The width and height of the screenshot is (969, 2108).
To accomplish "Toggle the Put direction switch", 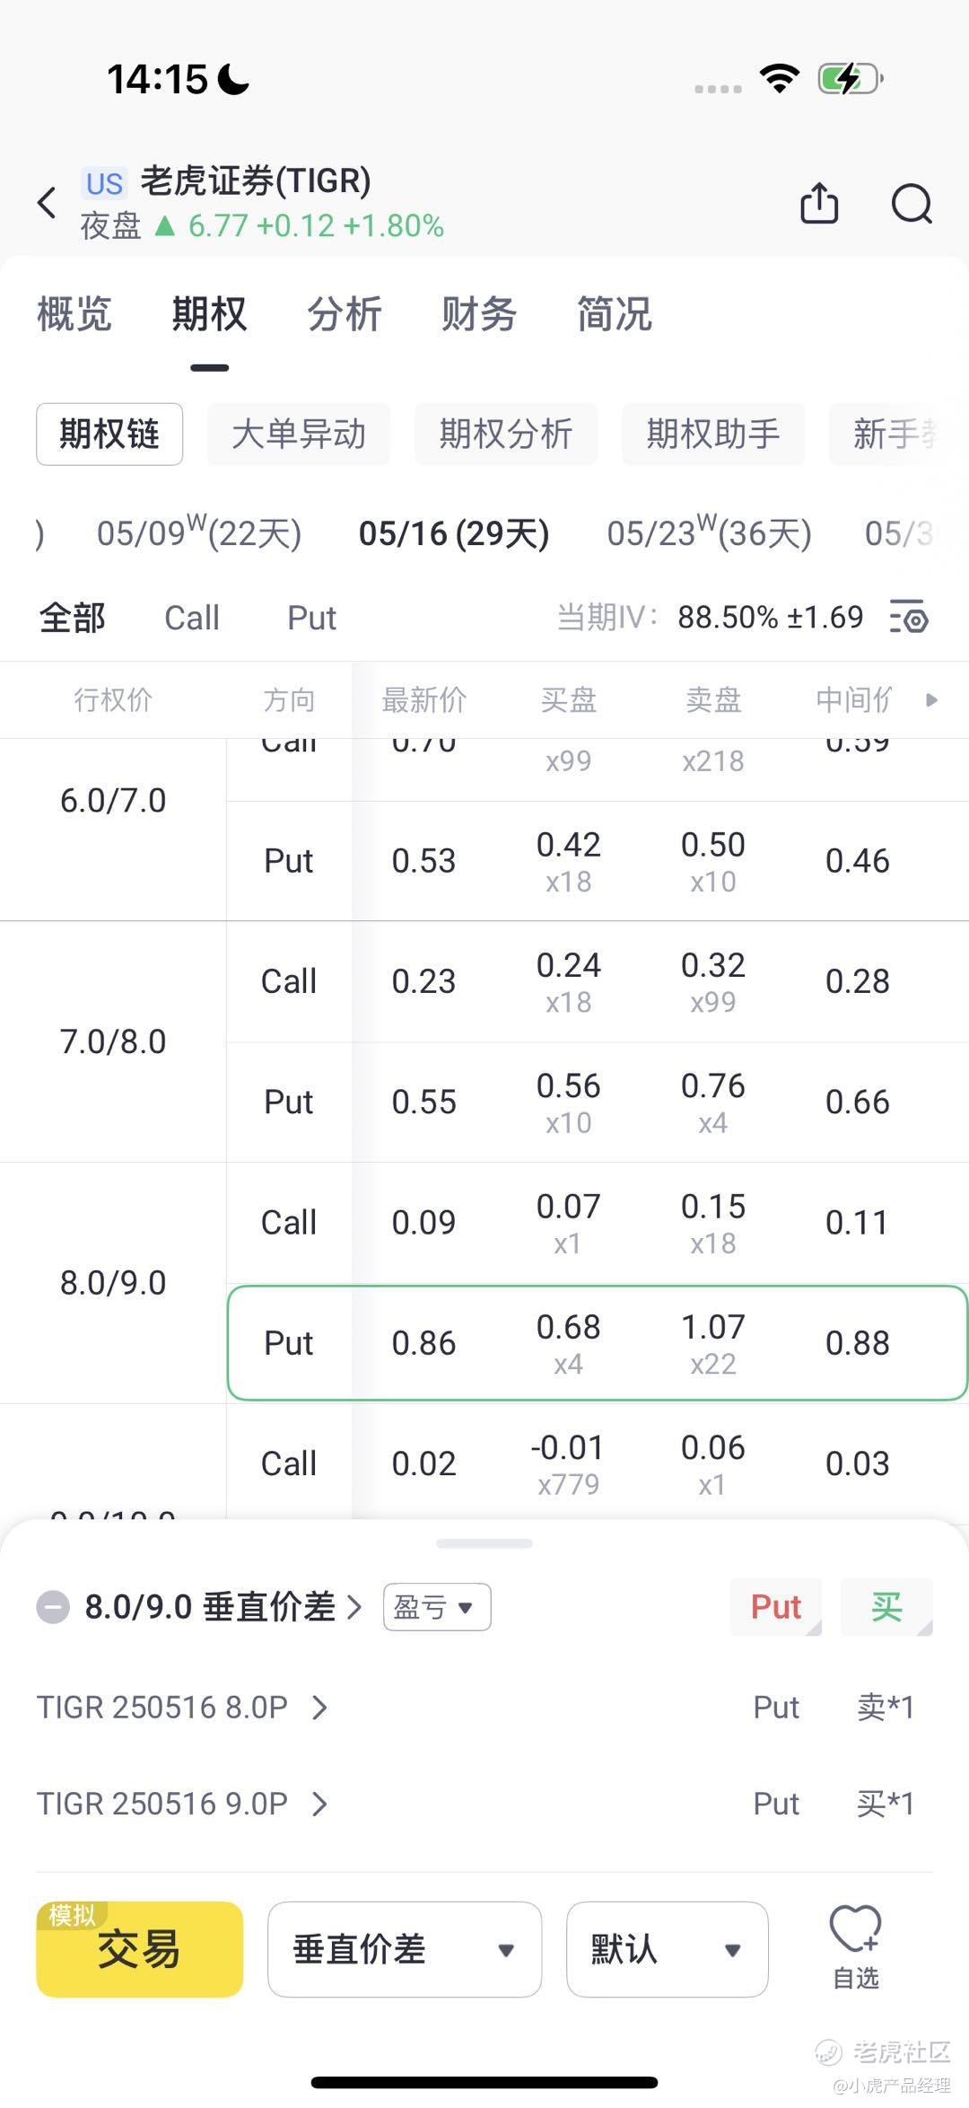I will 776,1606.
